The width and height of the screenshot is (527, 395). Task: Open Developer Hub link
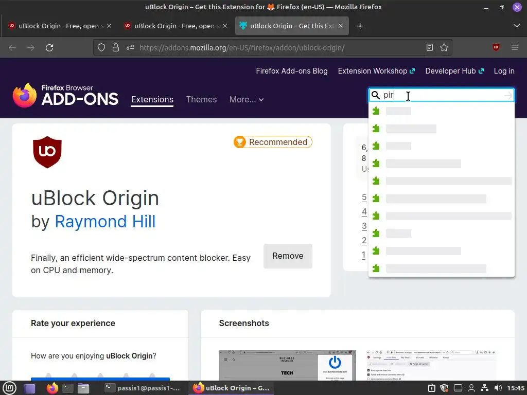pos(454,71)
